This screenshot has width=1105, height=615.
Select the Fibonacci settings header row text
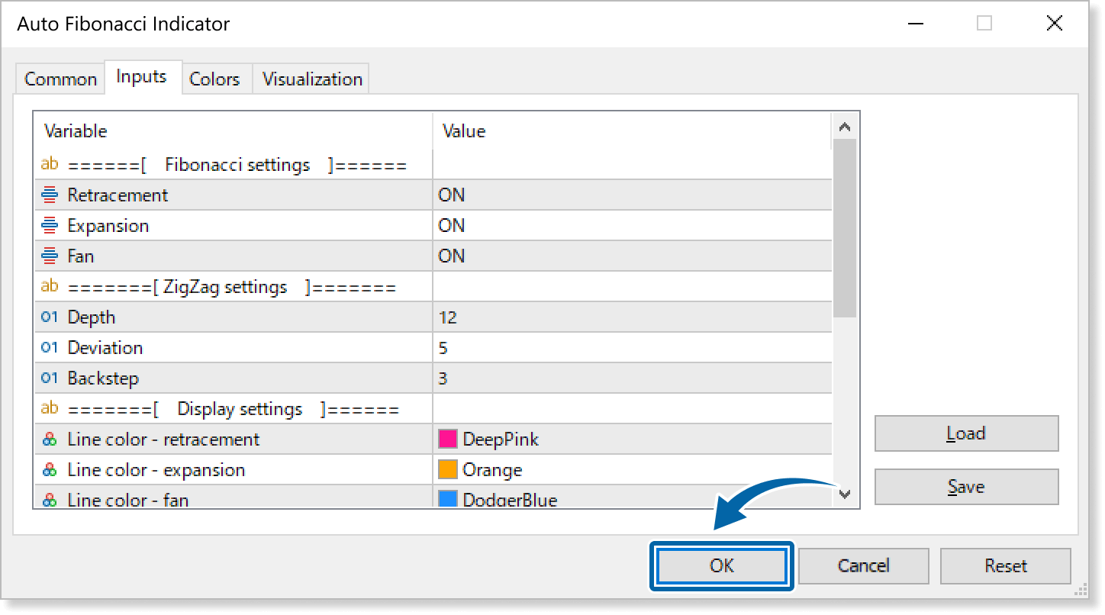(x=237, y=165)
